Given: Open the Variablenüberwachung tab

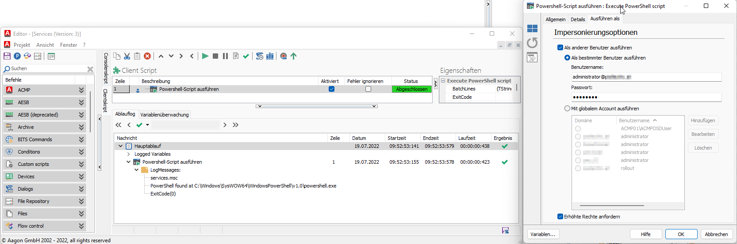Looking at the screenshot, I should pyautogui.click(x=165, y=115).
